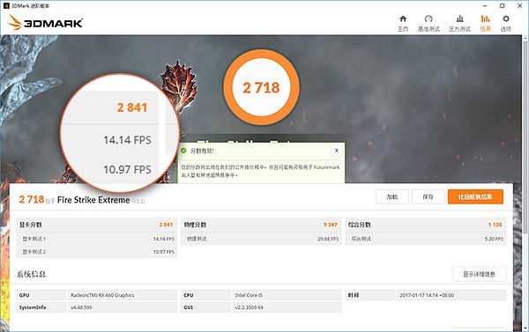The height and width of the screenshot is (332, 529).
Task: Click the 显卡测试 2 row label
Action: 34,252
